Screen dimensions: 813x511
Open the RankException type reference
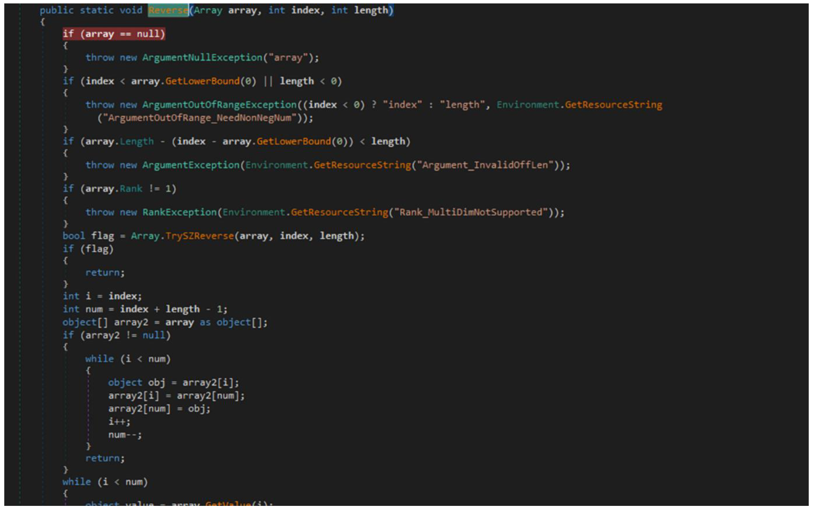point(179,212)
